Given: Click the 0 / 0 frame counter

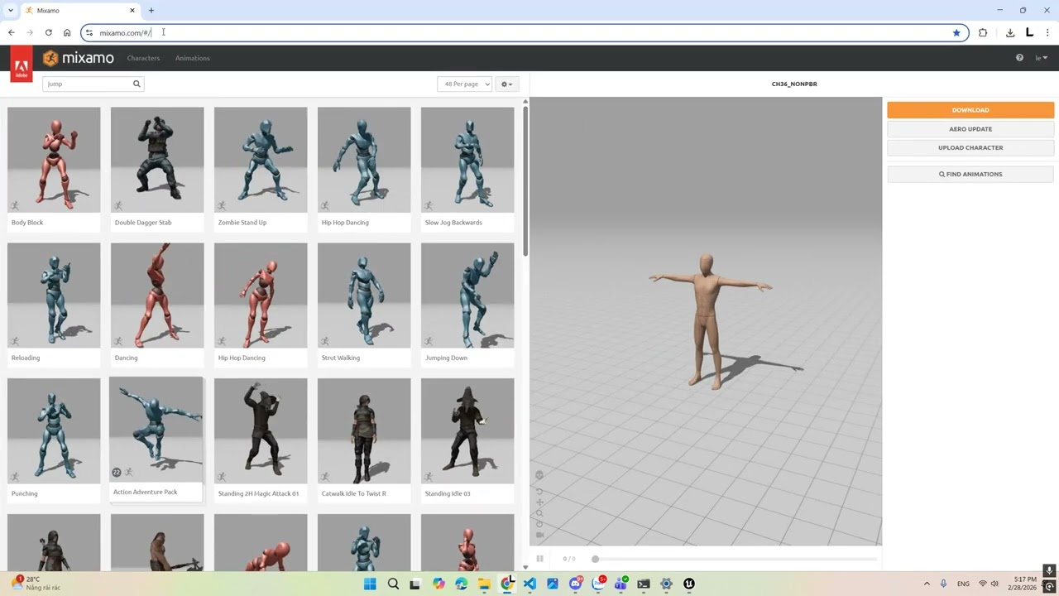Looking at the screenshot, I should pos(569,559).
